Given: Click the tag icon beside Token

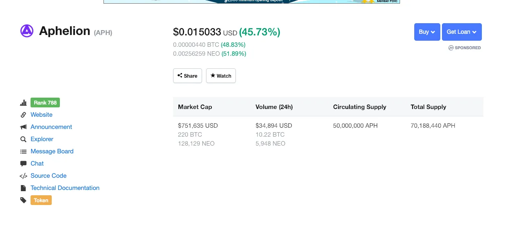Looking at the screenshot, I should (x=23, y=200).
